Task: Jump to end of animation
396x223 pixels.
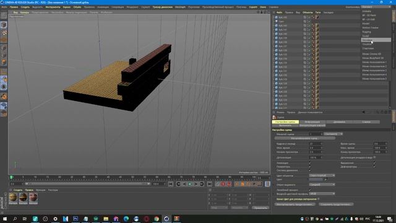Action: click(210, 184)
